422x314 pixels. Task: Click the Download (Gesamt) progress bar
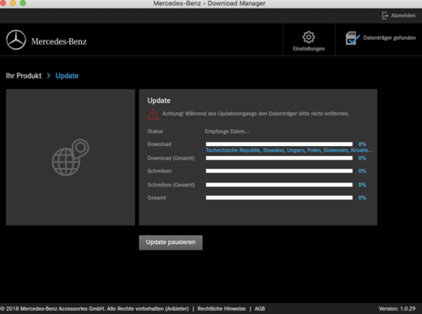click(279, 158)
